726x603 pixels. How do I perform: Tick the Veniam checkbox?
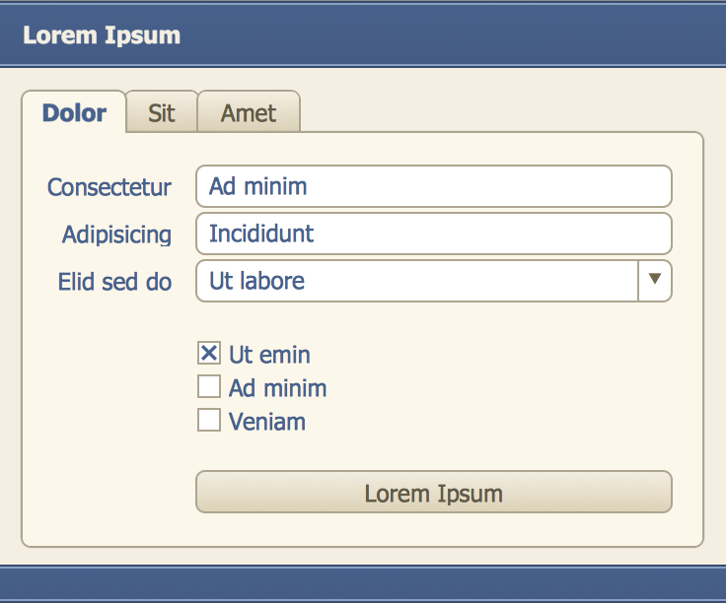tap(209, 421)
